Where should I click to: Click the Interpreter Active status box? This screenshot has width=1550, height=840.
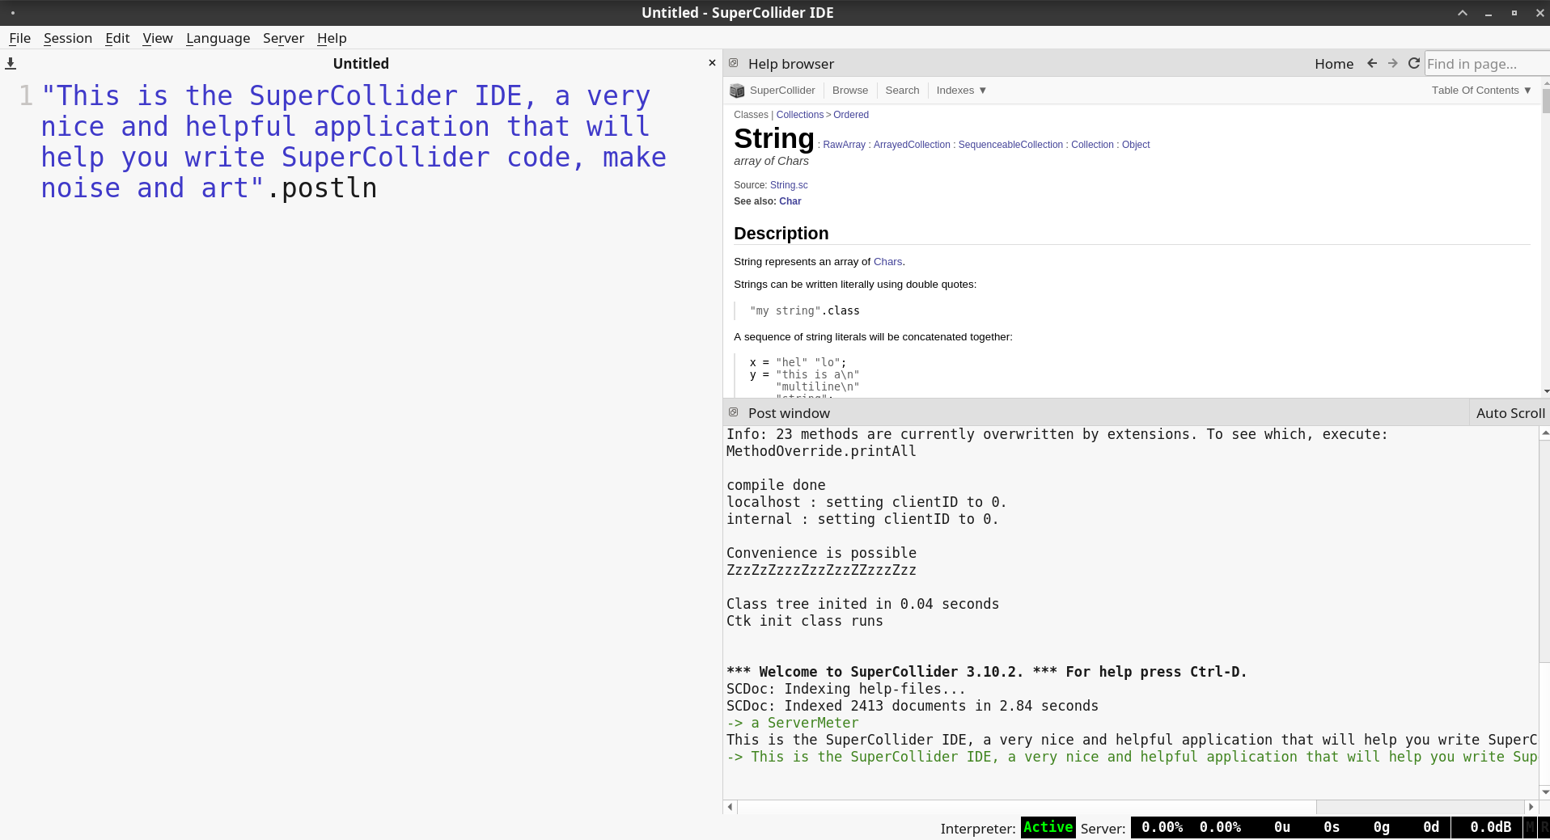[1048, 827]
